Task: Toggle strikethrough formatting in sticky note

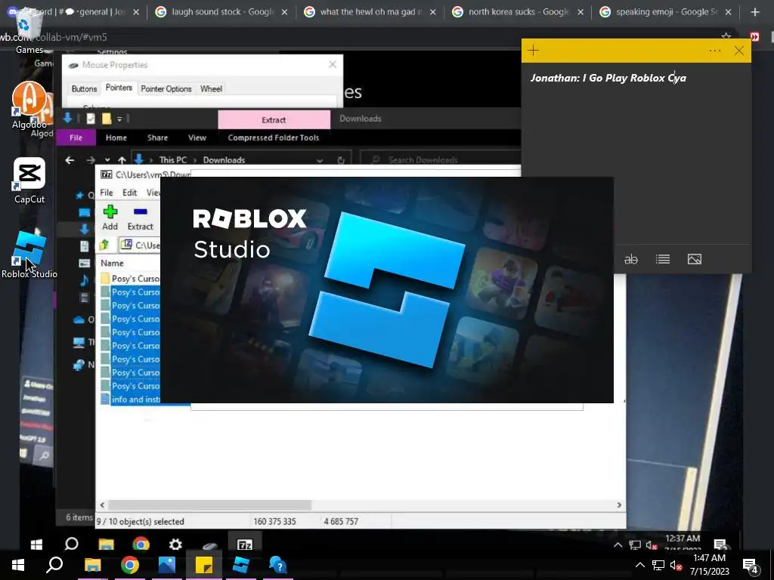Action: [631, 260]
